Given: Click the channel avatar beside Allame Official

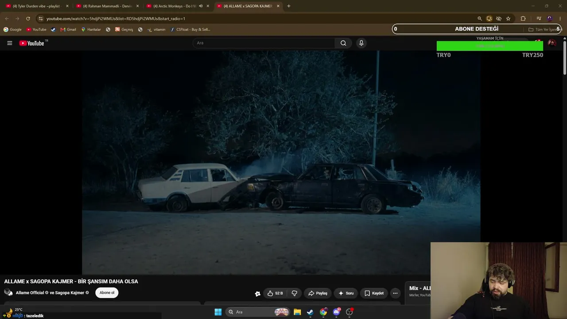Looking at the screenshot, I should tap(8, 292).
